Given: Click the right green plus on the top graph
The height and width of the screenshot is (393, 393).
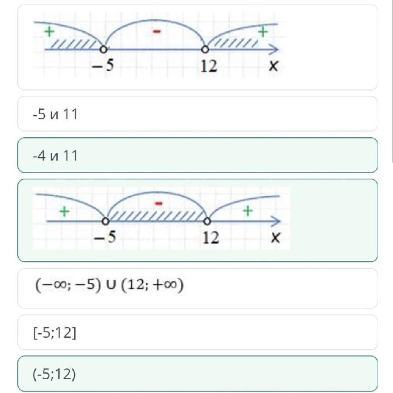Looking at the screenshot, I should [263, 31].
